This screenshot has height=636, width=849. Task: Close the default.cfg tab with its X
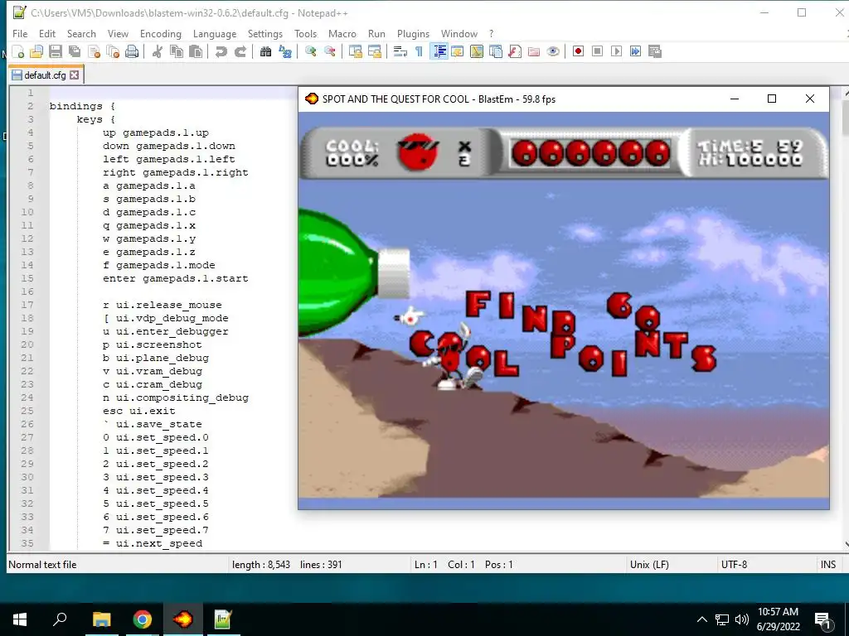(x=74, y=75)
